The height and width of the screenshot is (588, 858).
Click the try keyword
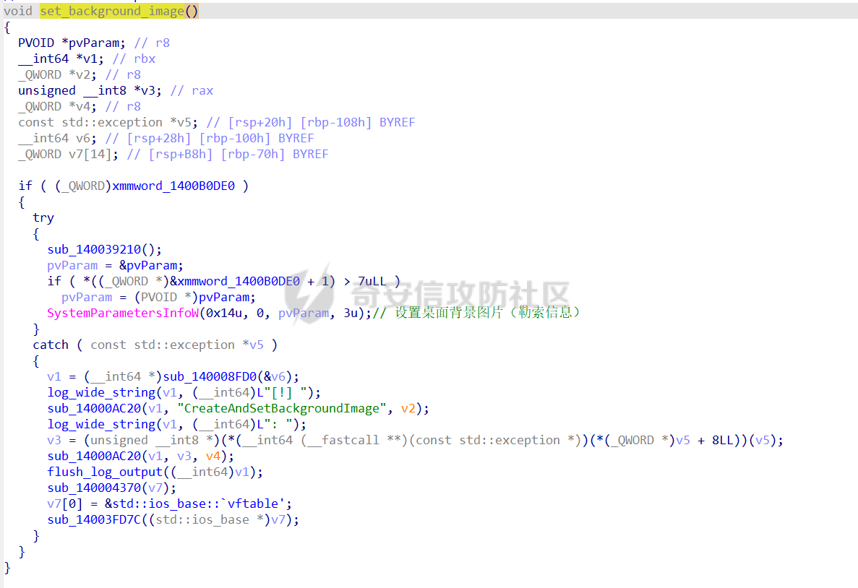point(43,217)
